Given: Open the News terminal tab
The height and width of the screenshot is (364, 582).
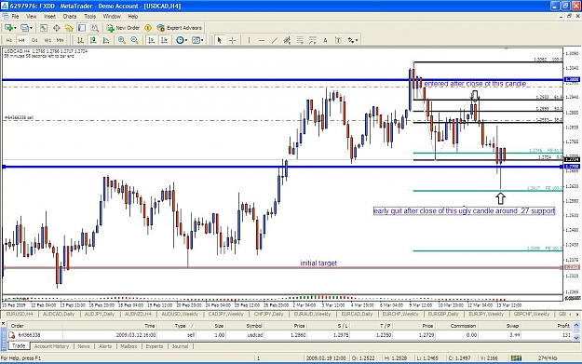Looking at the screenshot, I should click(x=84, y=346).
